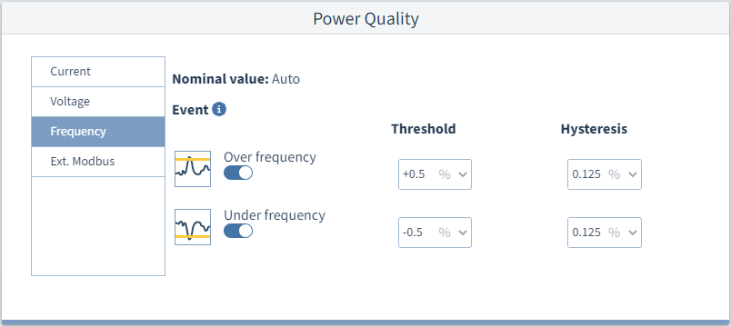Click the Power Quality header title
This screenshot has width=731, height=327.
pyautogui.click(x=366, y=19)
